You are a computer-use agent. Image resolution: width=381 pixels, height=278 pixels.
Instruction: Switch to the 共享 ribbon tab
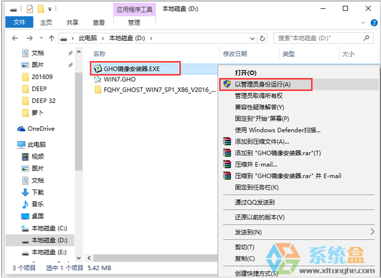72,23
